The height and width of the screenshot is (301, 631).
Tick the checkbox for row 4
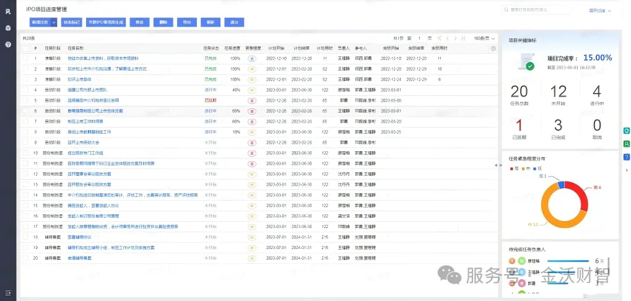point(25,90)
